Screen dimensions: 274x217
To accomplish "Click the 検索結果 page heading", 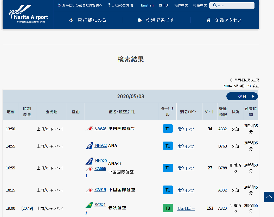I will pyautogui.click(x=131, y=59).
